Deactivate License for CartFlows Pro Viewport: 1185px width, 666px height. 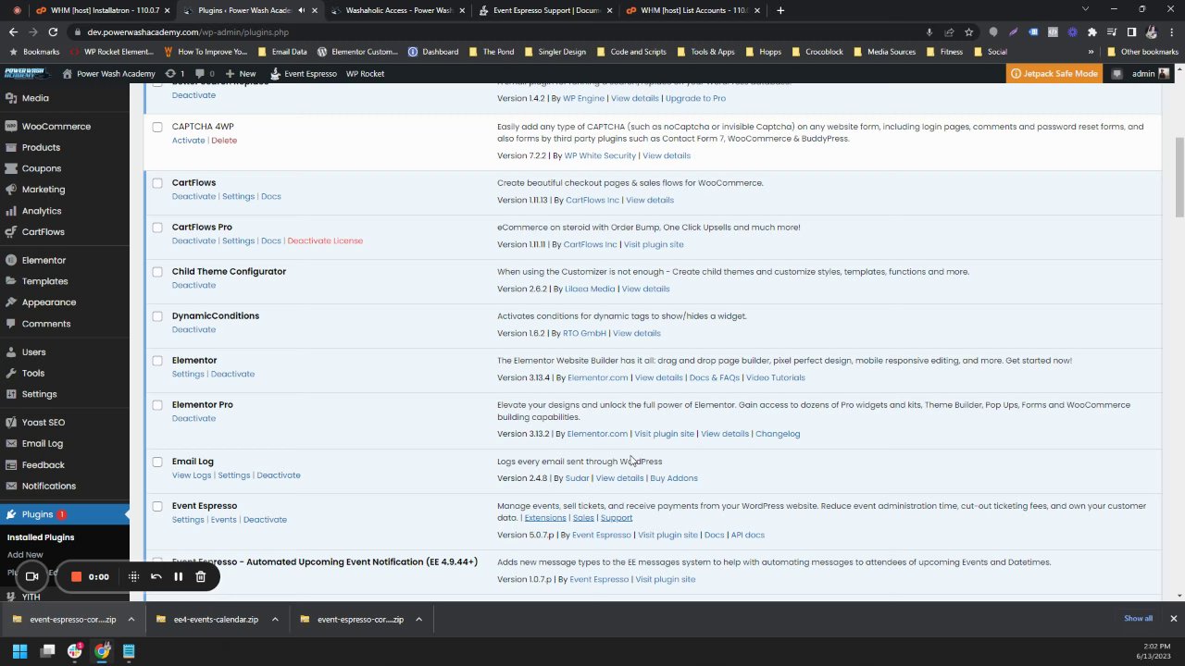(x=325, y=240)
